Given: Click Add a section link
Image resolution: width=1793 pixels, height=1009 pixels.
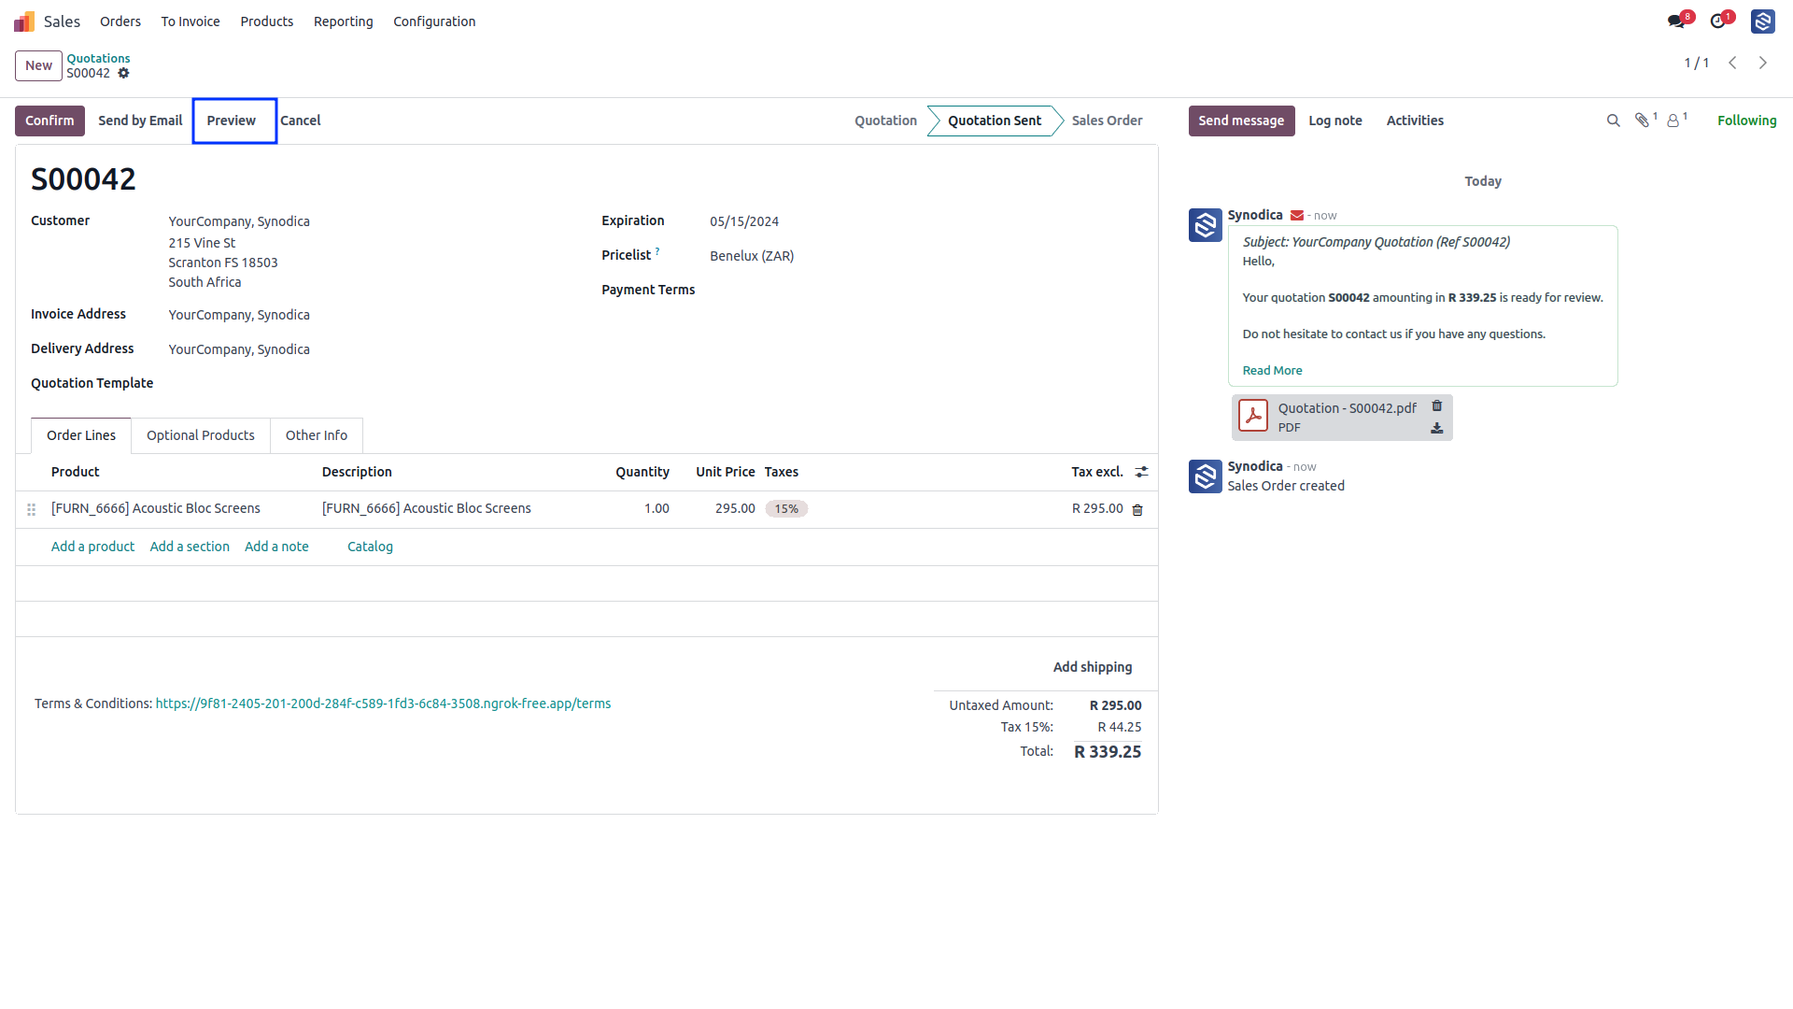Looking at the screenshot, I should click(190, 547).
